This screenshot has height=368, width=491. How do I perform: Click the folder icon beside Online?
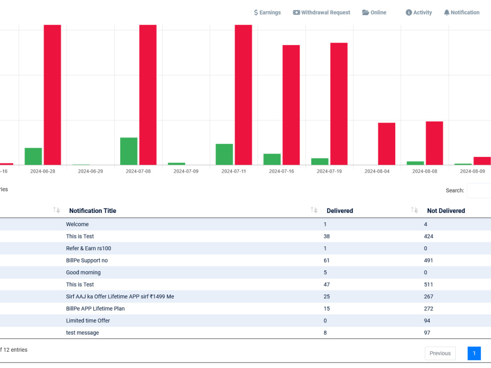click(x=365, y=13)
